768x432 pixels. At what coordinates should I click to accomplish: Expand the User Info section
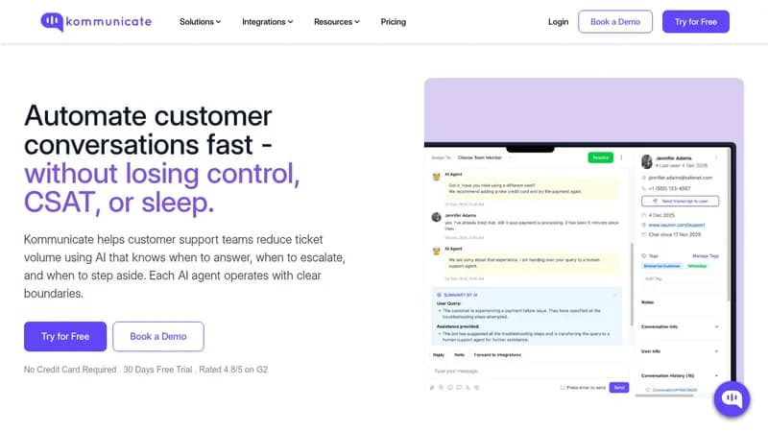pyautogui.click(x=680, y=351)
